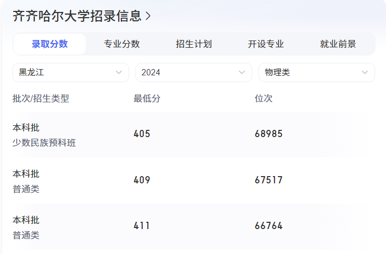Click the minimum score 411
Image resolution: width=386 pixels, height=254 pixels.
point(142,225)
